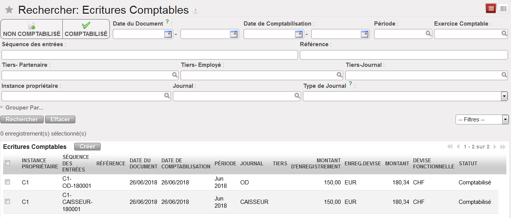Switch to list view icon
The image size is (511, 218).
point(491,8)
